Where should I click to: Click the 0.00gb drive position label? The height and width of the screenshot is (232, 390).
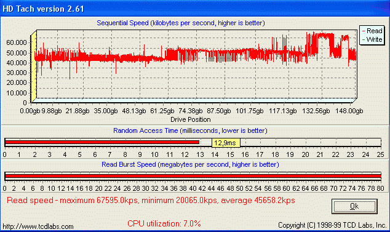(30, 111)
